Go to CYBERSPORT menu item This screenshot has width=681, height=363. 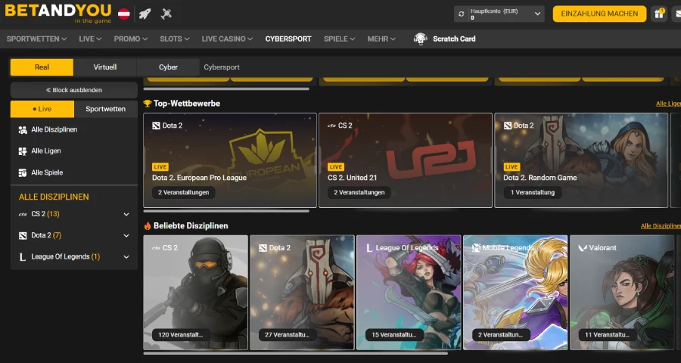[x=288, y=39]
